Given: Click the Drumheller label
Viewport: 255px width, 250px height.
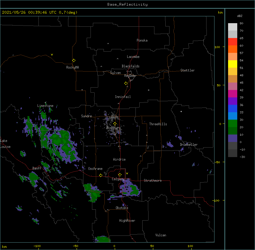Looking at the screenshot, I should point(189,145).
